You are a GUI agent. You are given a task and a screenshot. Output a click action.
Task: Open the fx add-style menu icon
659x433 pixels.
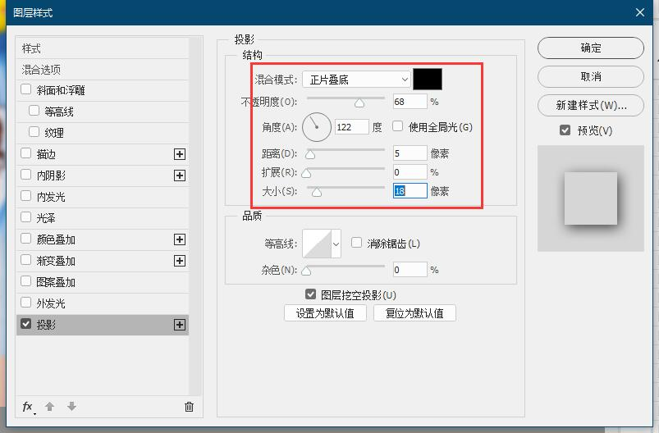(28, 407)
